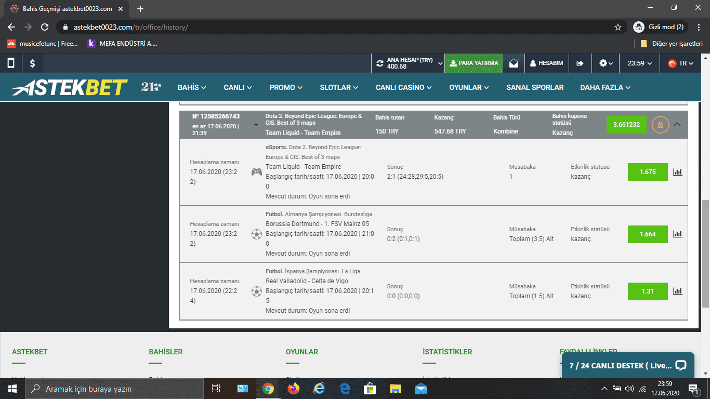Open a new browser tab
The image size is (710, 399).
[x=140, y=9]
